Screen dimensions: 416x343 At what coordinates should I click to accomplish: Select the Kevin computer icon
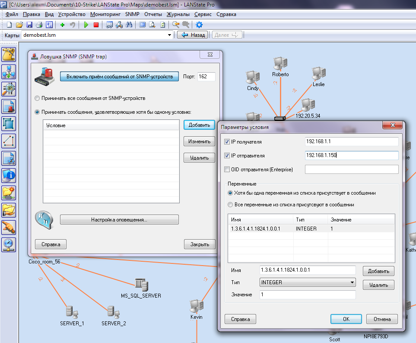click(x=197, y=306)
